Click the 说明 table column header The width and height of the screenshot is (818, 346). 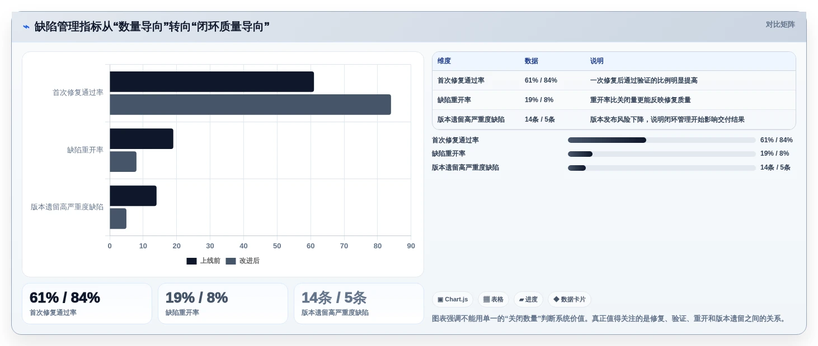[x=597, y=61]
